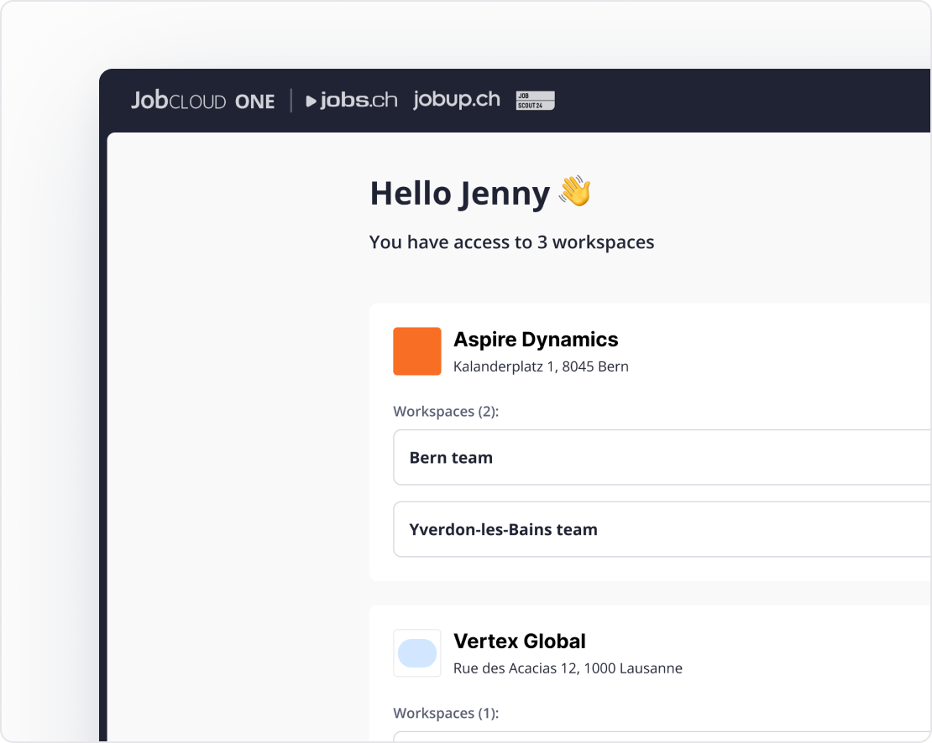Image resolution: width=932 pixels, height=743 pixels.
Task: Click the Workspaces (1) label
Action: click(x=446, y=714)
